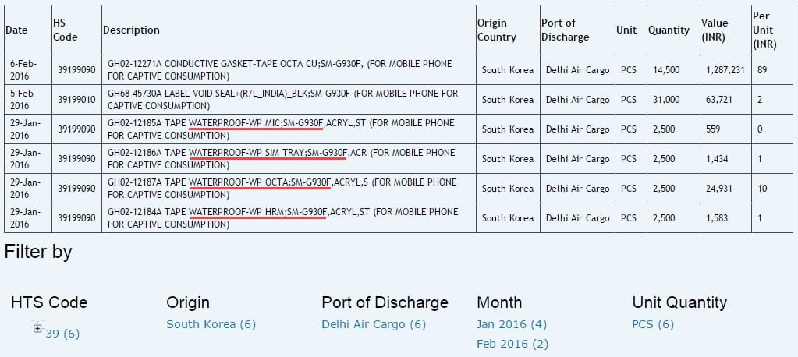Viewport: 798px width, 357px height.
Task: Click the Quantity column header
Action: [669, 30]
